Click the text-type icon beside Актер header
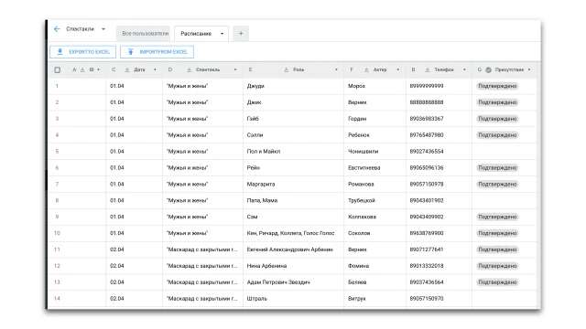Screen dimensions: 586x329 (x=366, y=69)
